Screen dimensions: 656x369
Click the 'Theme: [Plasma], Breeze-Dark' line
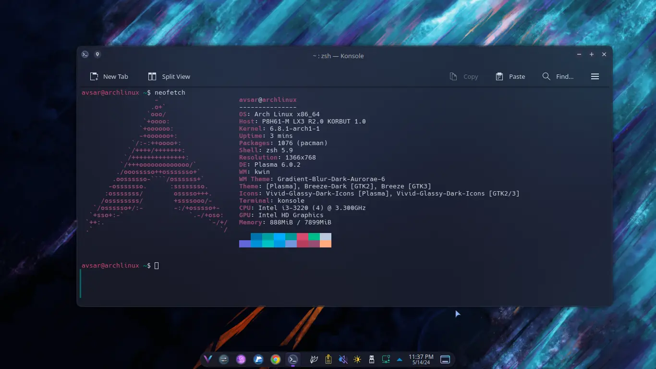[x=335, y=186]
